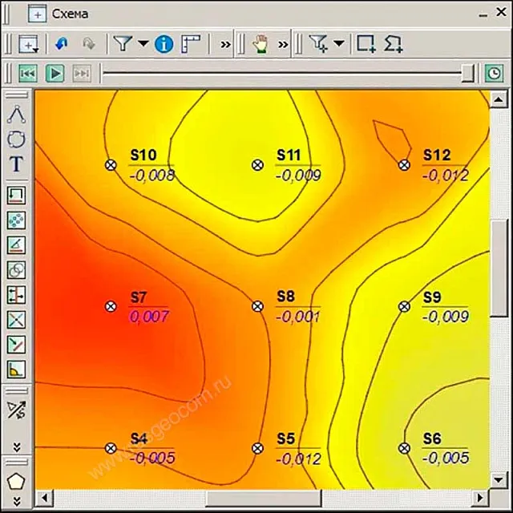The height and width of the screenshot is (513, 513).
Task: Select the pentagon polygon tool
Action: tap(16, 480)
